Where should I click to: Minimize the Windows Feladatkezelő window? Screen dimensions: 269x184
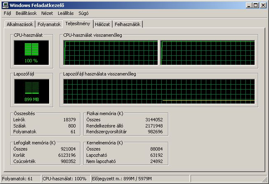249,5
